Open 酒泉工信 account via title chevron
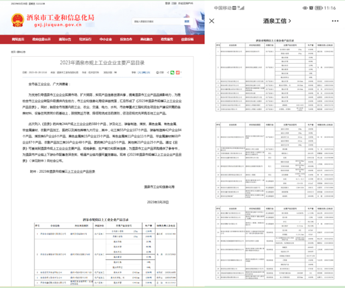The height and width of the screenshot is (288, 345). pos(290,21)
